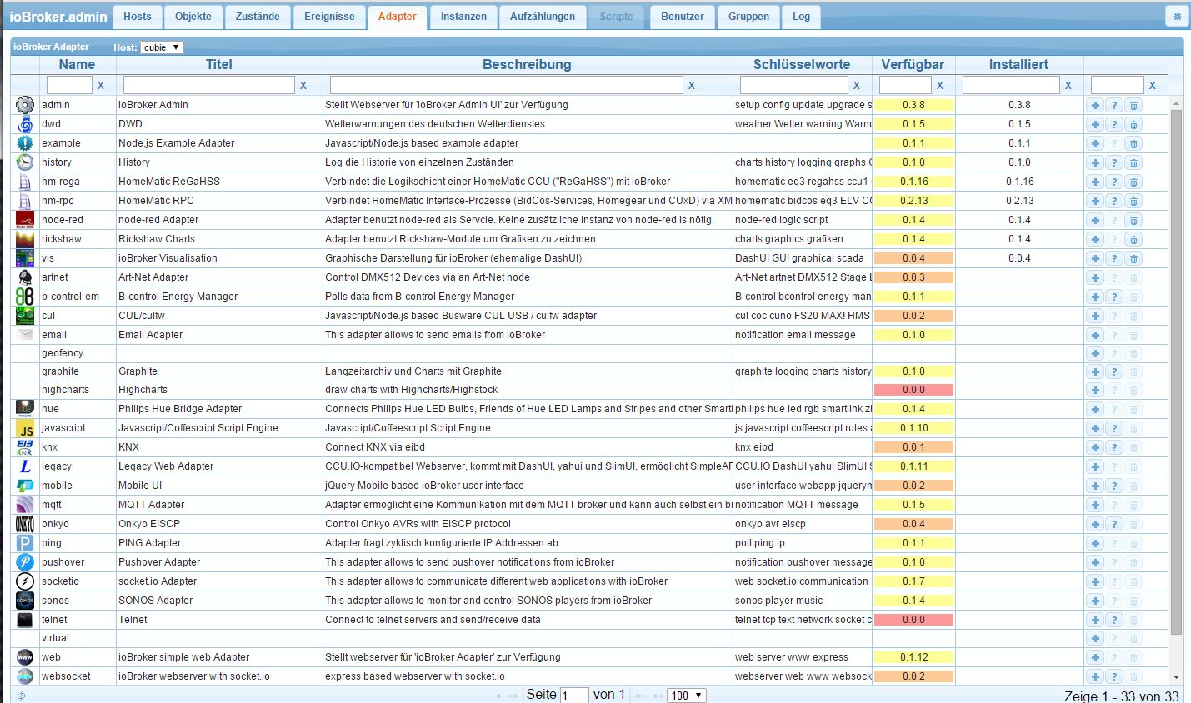Click the table scrollbar down arrow
This screenshot has width=1191, height=703.
point(1177,677)
